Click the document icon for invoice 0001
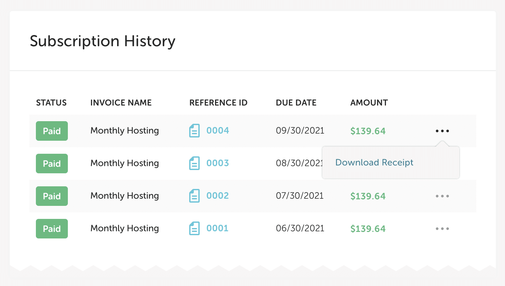 click(x=194, y=228)
